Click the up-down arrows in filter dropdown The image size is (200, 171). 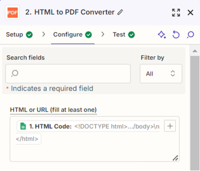pyautogui.click(x=173, y=73)
